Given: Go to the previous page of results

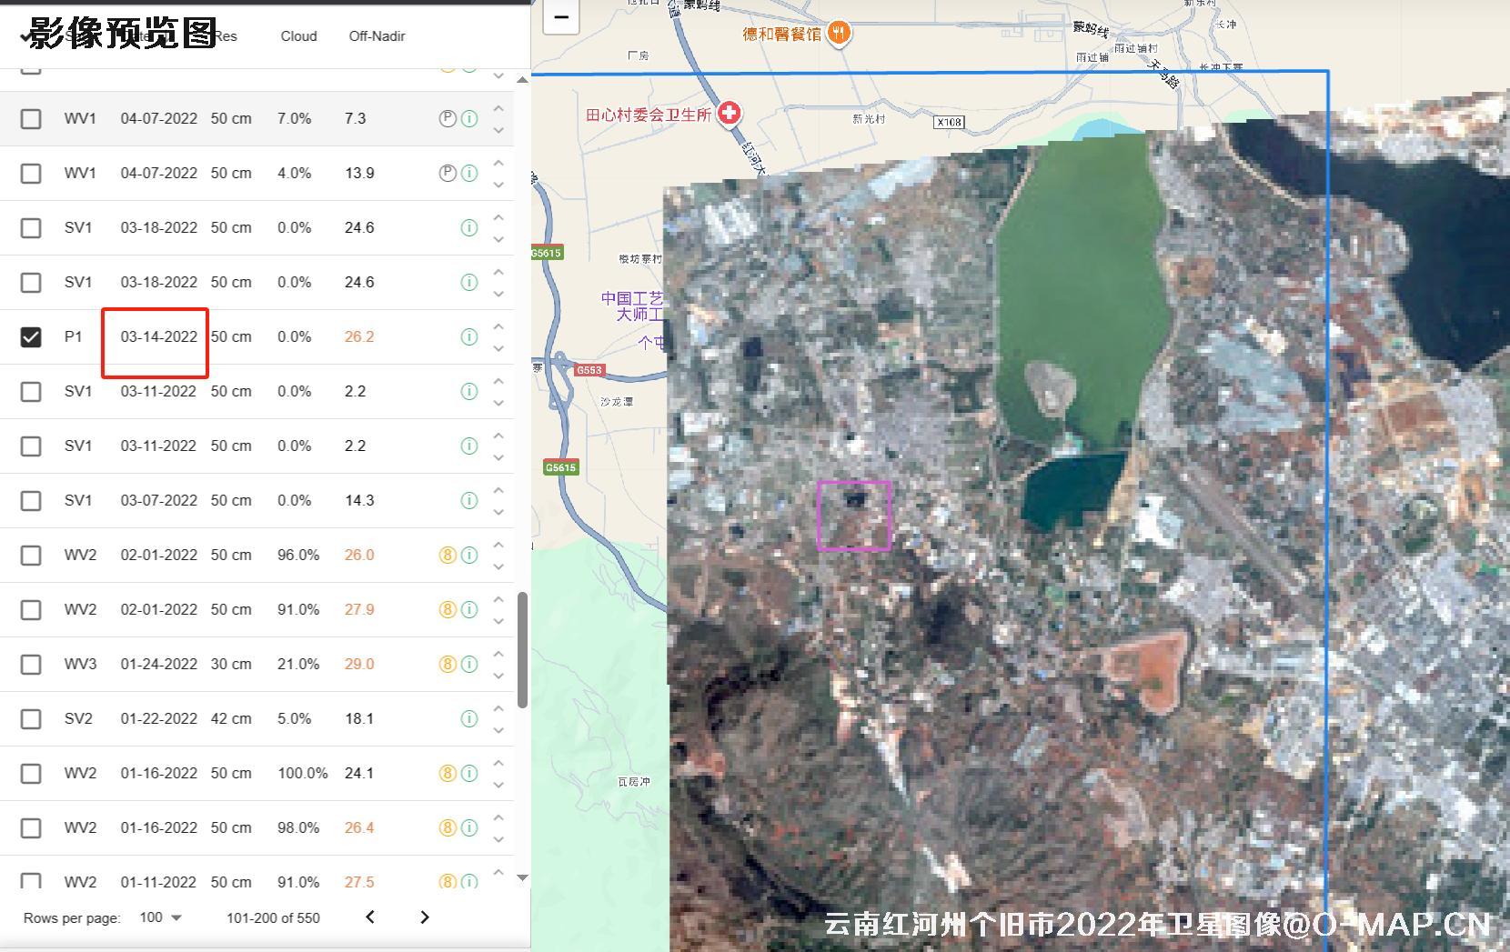Looking at the screenshot, I should [370, 917].
